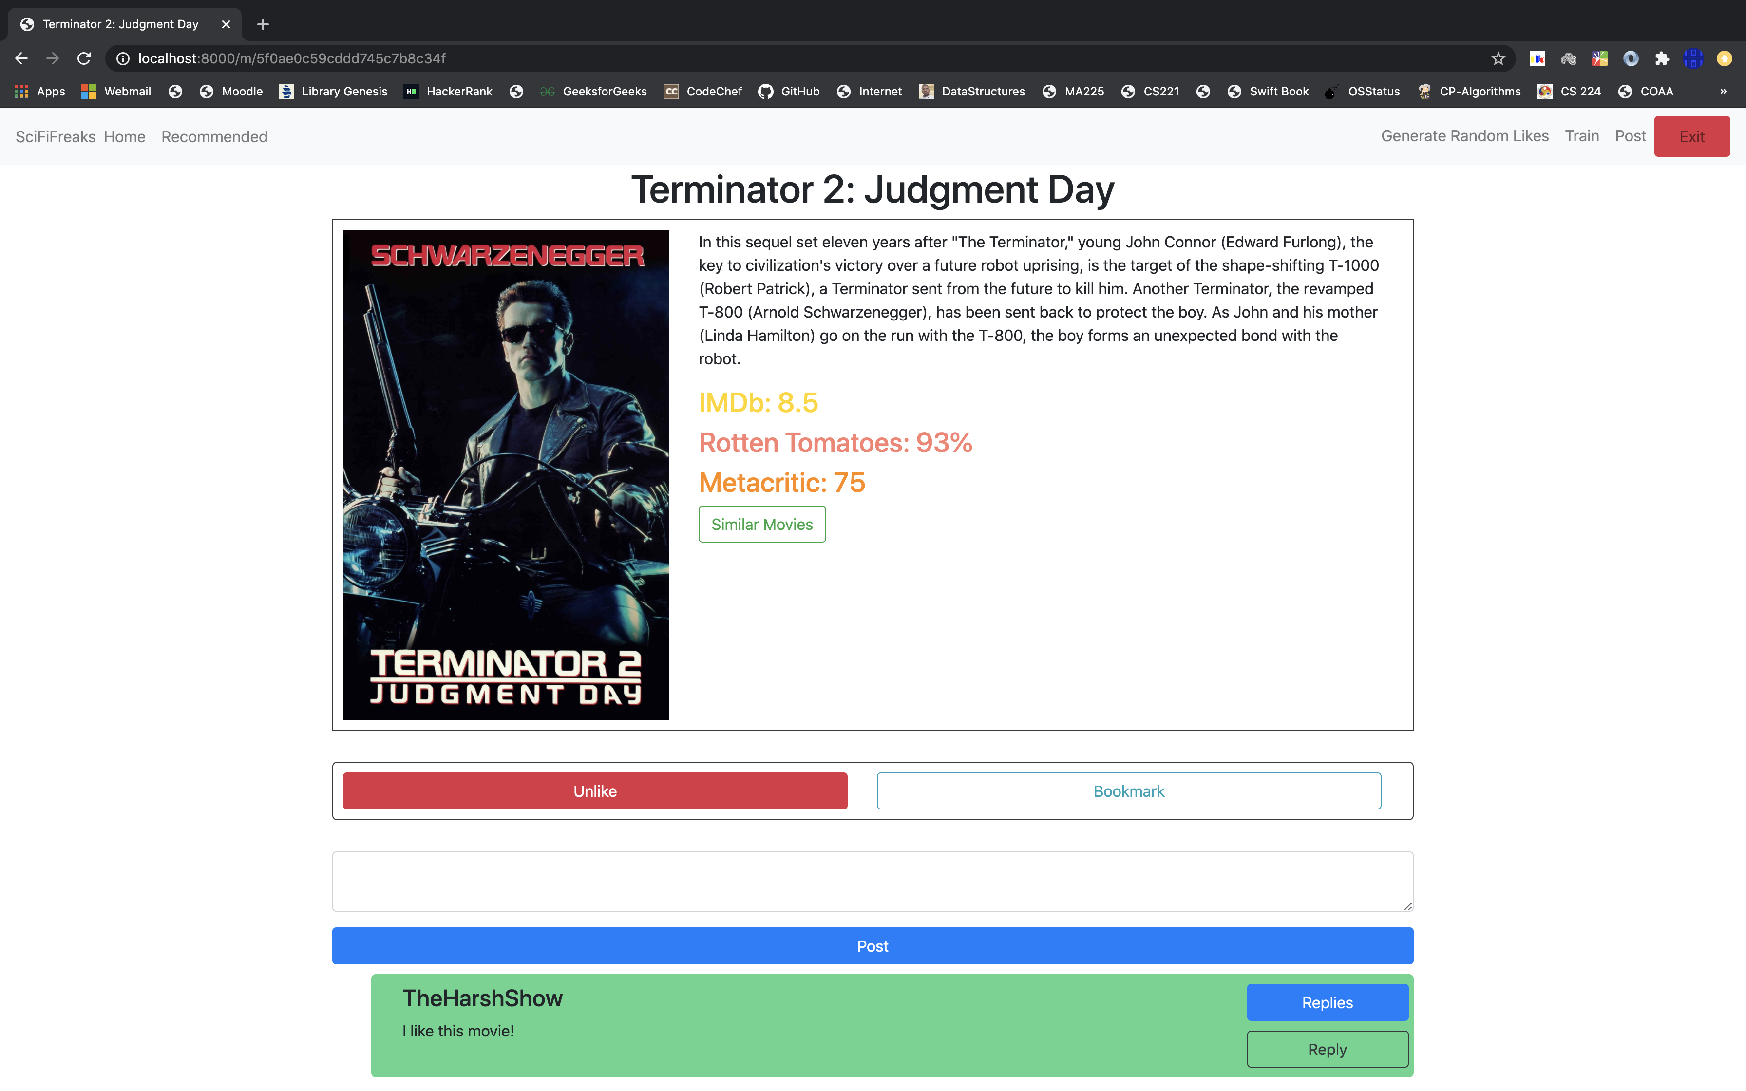Go back with the browser back arrow
Image resolution: width=1746 pixels, height=1091 pixels.
[21, 58]
